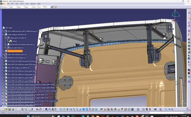
Task: Open the second Auto dropdown in properties toolbar
Action: click(21, 7)
